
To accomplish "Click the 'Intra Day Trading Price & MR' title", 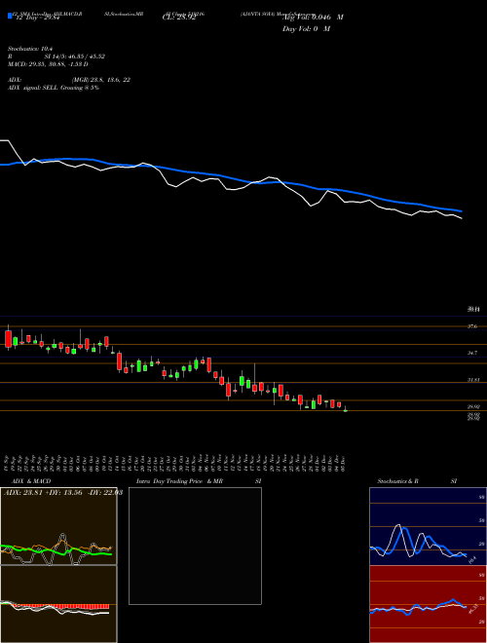I will point(179,481).
